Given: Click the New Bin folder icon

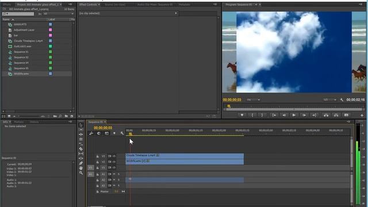Looking at the screenshot, I should (66, 116).
